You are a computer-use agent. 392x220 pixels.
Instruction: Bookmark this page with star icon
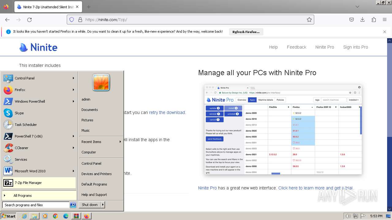point(309,20)
